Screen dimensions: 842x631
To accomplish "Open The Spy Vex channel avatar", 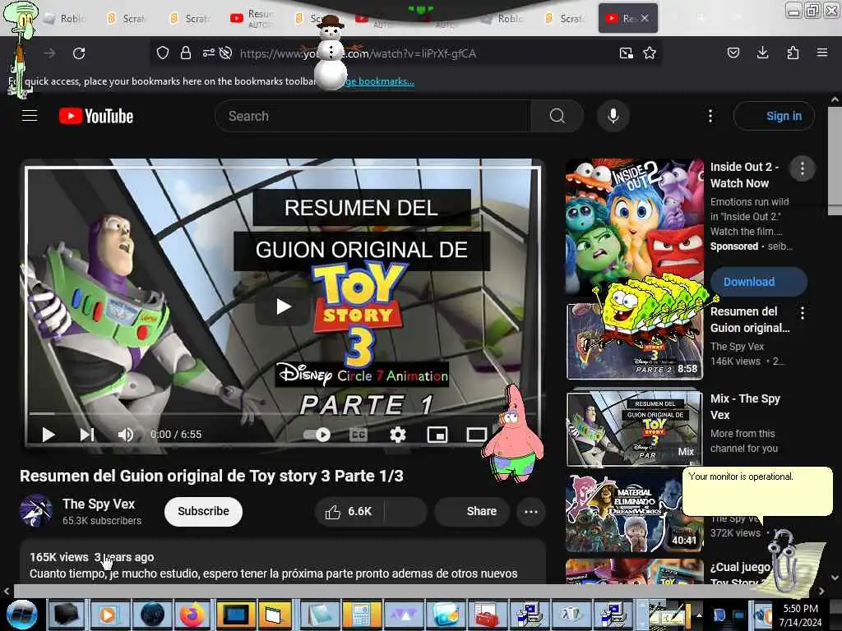I will point(36,510).
